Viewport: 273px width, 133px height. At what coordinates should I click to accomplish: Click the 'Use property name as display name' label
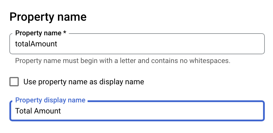(x=83, y=82)
